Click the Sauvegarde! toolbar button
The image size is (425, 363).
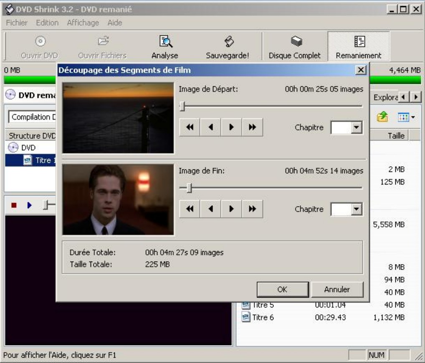coord(228,47)
